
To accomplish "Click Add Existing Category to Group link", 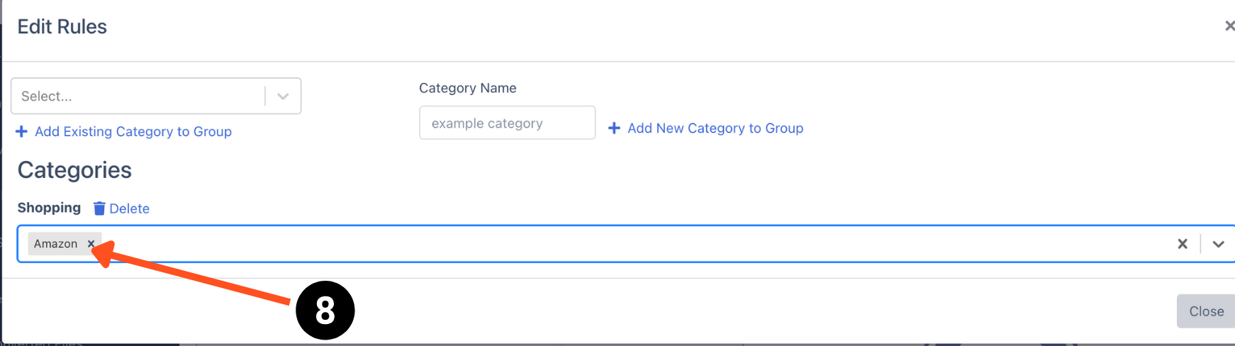I will pos(133,132).
